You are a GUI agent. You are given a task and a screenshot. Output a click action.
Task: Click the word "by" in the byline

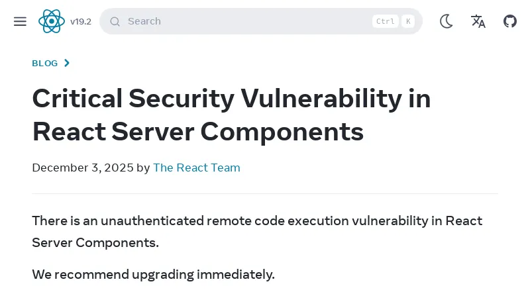(143, 168)
